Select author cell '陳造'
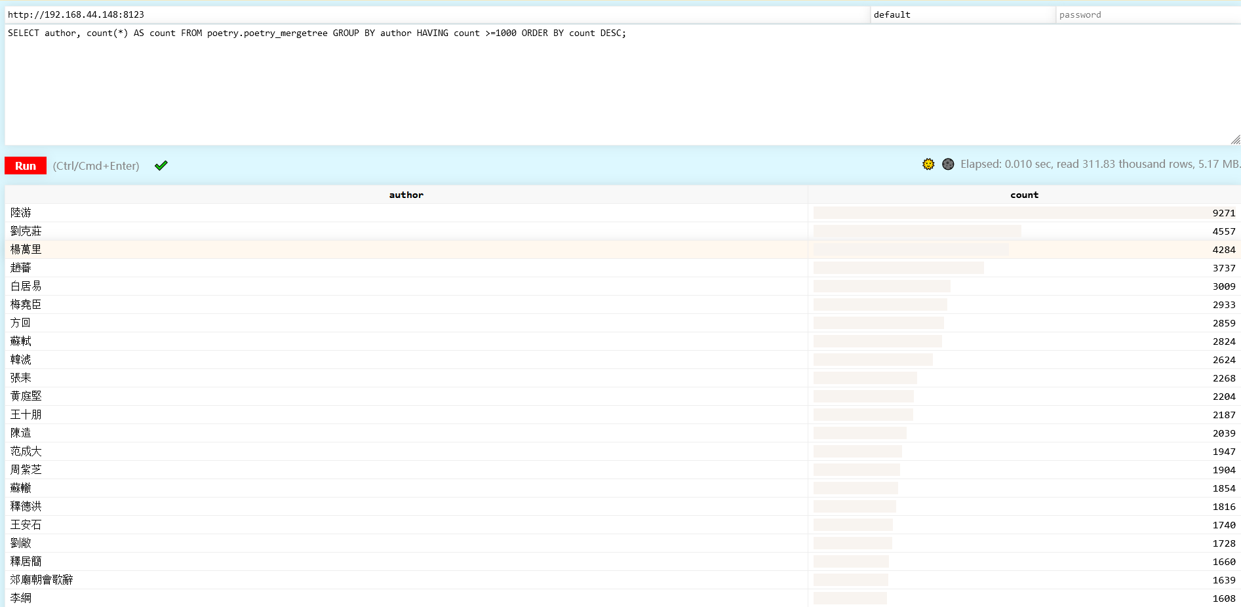The width and height of the screenshot is (1241, 607). point(406,433)
